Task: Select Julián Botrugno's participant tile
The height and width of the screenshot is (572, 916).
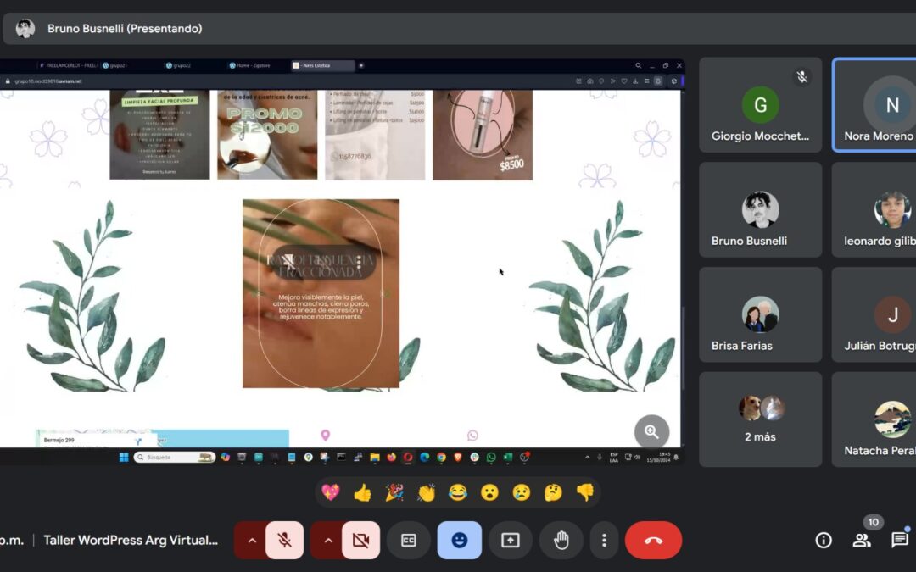Action: (x=874, y=314)
